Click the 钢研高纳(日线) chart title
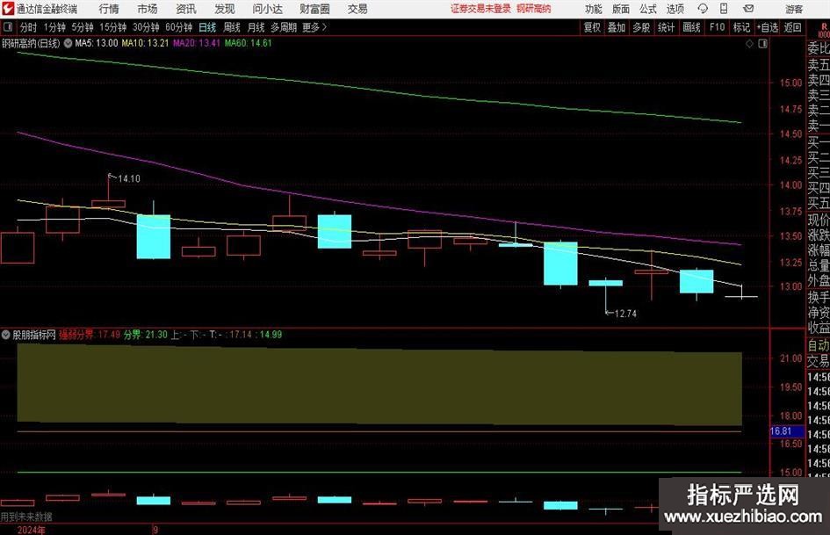The width and height of the screenshot is (830, 535). (x=32, y=43)
